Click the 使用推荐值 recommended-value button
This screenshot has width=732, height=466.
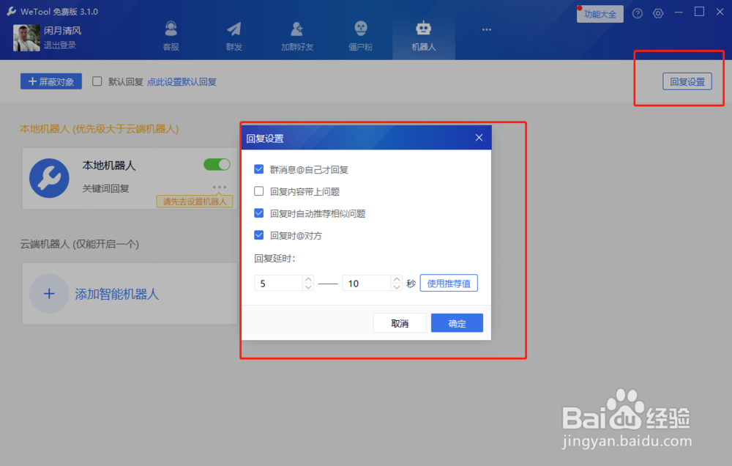pyautogui.click(x=448, y=282)
